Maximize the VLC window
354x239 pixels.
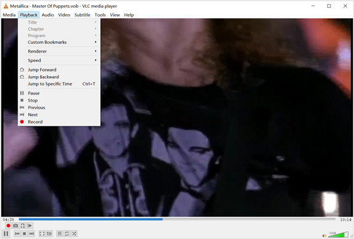point(329,6)
